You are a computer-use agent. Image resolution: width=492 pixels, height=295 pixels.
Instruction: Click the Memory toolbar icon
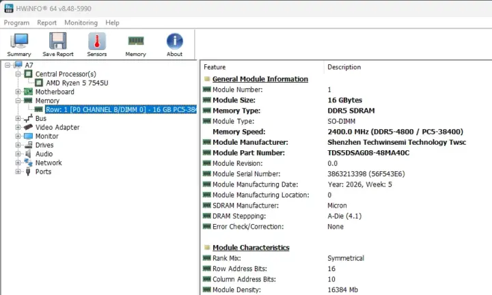pos(136,41)
